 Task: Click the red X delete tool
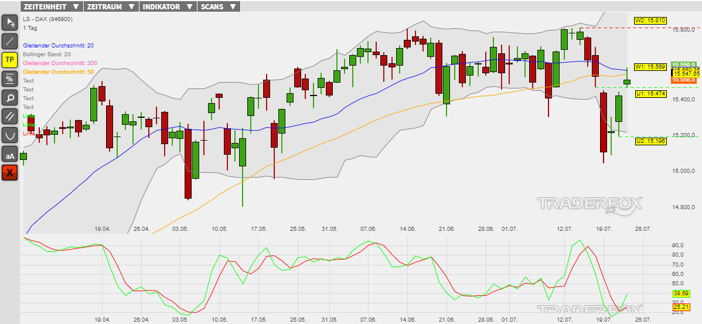(x=10, y=173)
